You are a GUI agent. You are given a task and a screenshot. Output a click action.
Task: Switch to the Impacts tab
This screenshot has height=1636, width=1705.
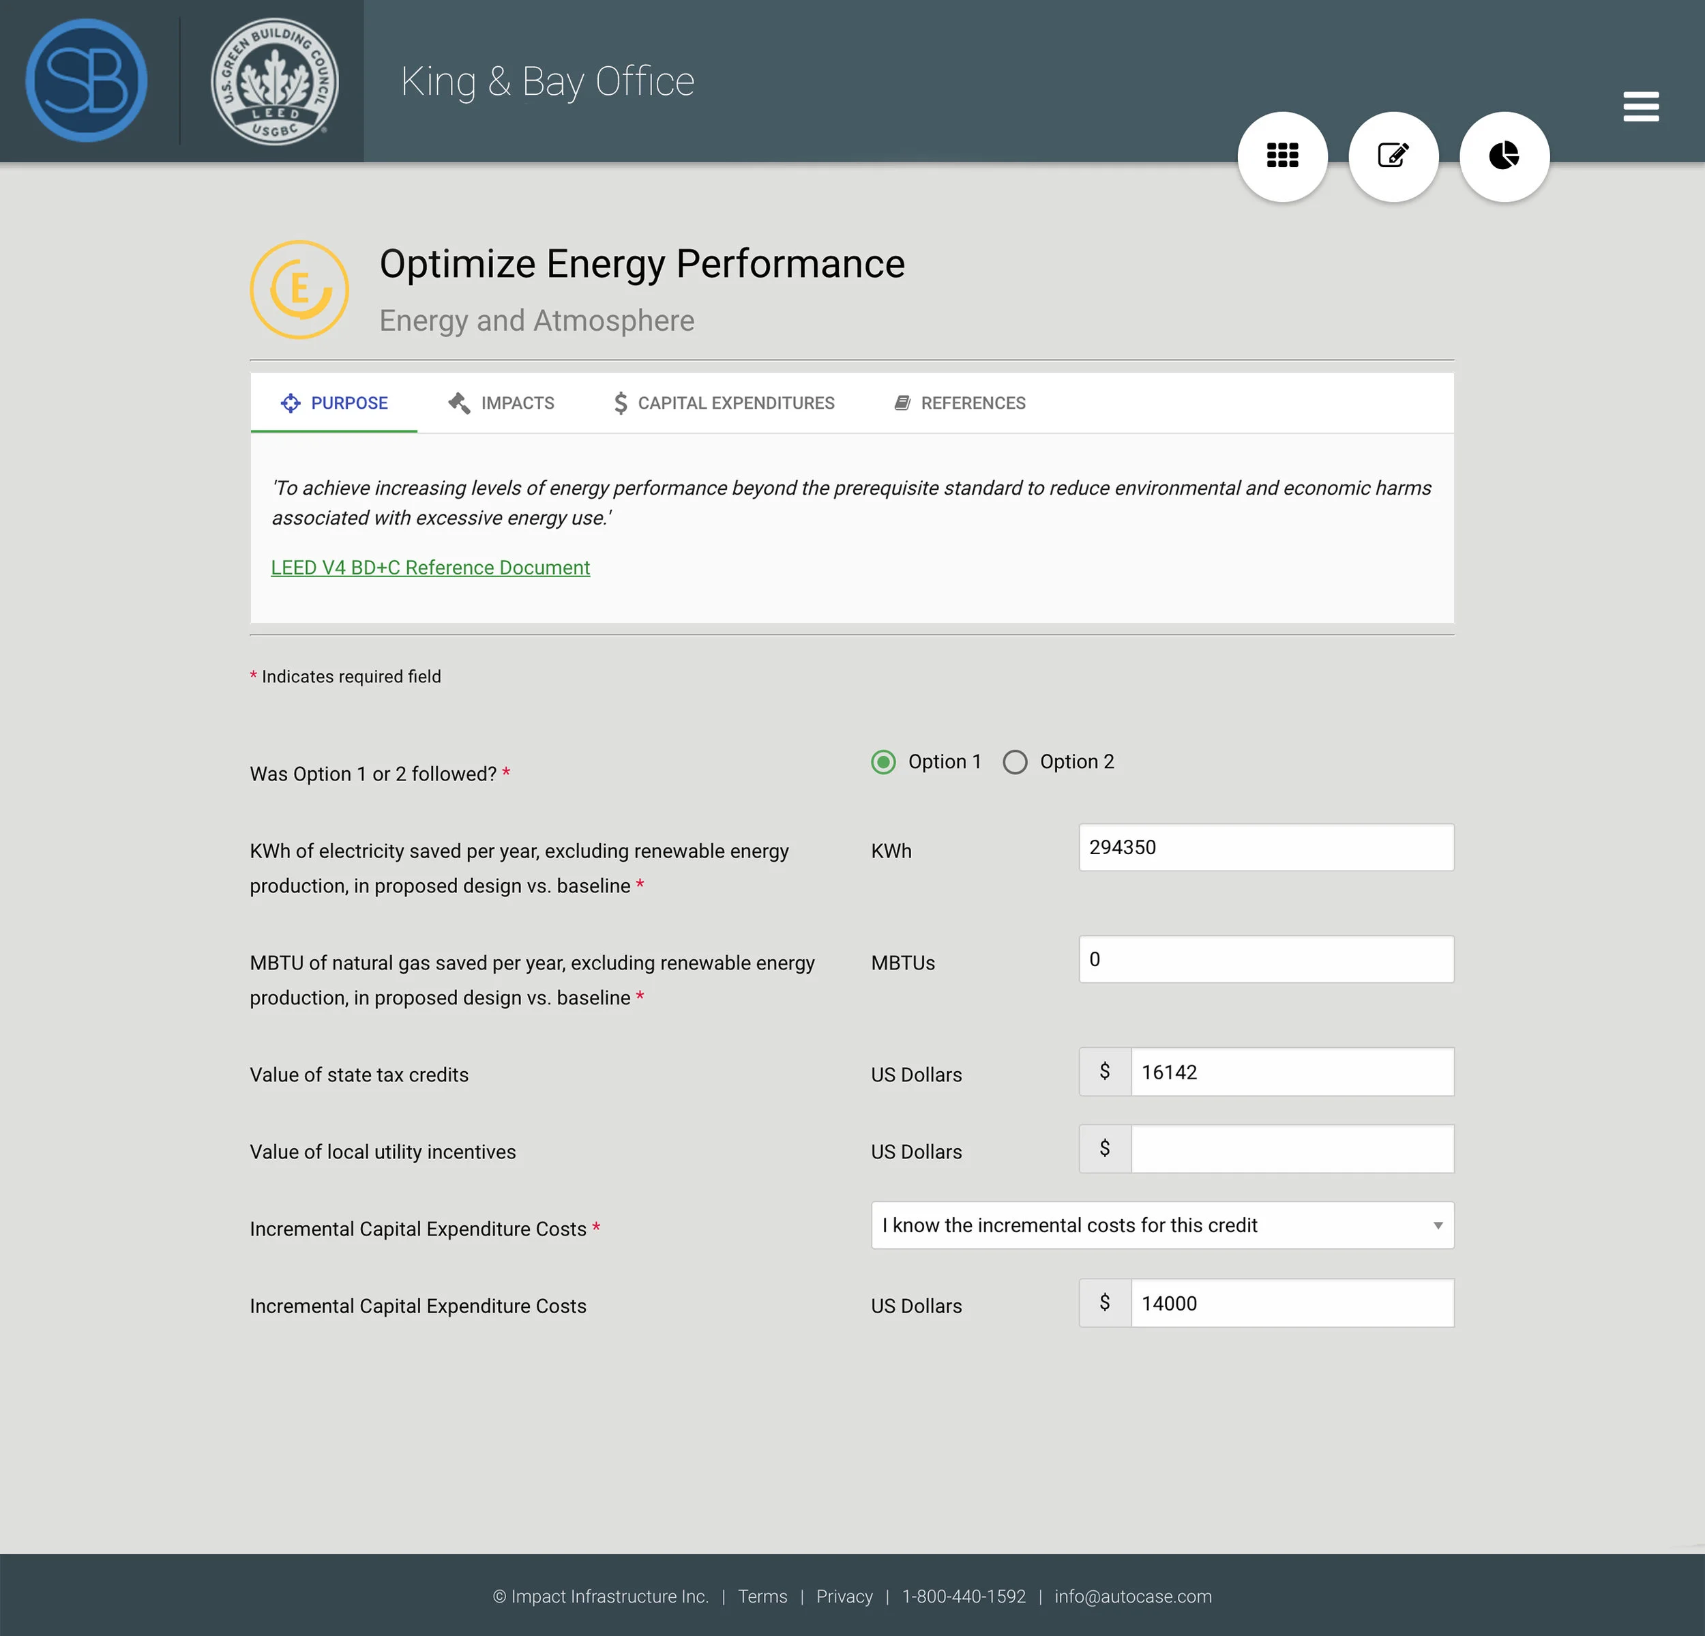click(501, 403)
